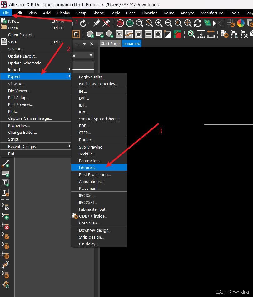
Task: Click the Refresh circular arrows icon
Action: pos(197,23)
